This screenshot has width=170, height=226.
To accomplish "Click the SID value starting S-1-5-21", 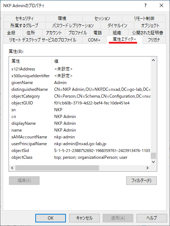I will tap(102, 151).
